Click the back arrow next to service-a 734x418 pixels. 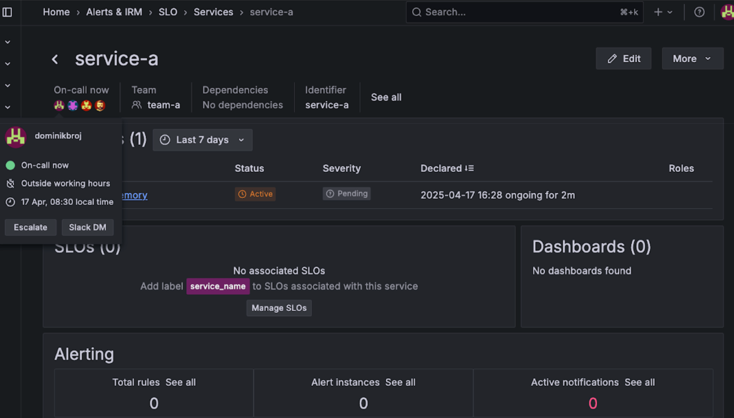point(55,59)
